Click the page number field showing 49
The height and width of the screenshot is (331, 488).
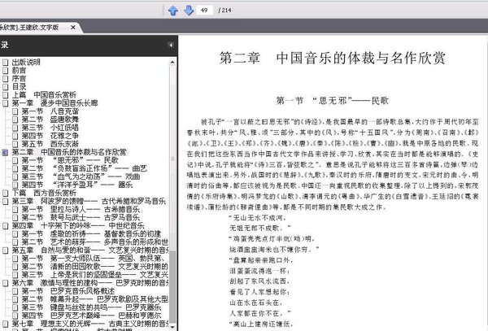[204, 11]
